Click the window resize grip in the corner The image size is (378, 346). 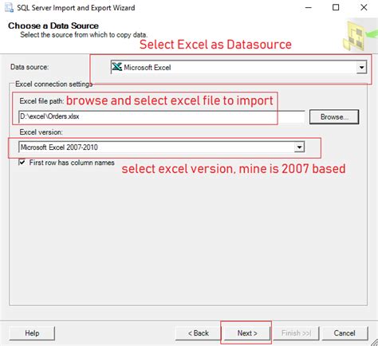(x=374, y=342)
